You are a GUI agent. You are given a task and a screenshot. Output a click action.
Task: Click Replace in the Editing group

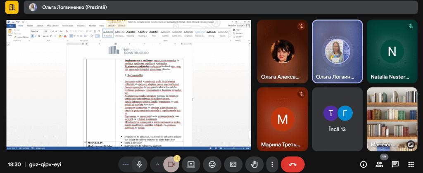238,33
